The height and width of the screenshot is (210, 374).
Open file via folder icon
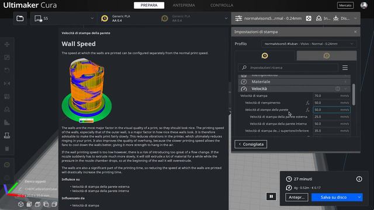(x=20, y=18)
